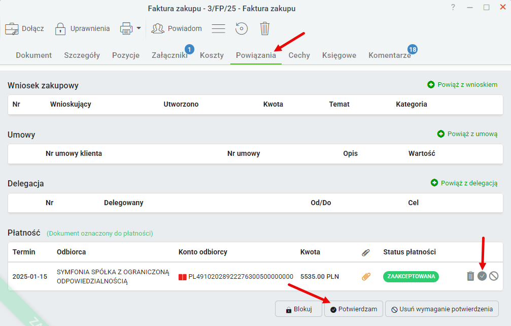This screenshot has width=511, height=326.
Task: Click the payment date 2025-01-15
Action: [29, 277]
